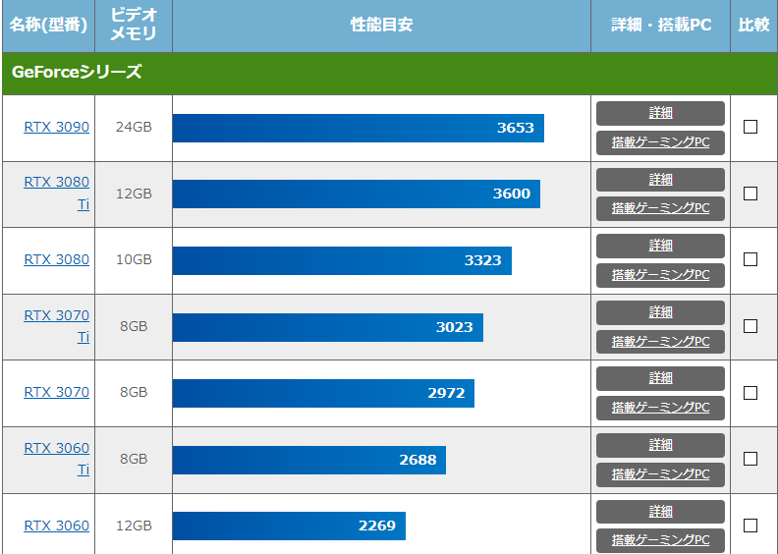Open the RTX 3080 link
Viewport: 778px width, 554px height.
click(57, 259)
